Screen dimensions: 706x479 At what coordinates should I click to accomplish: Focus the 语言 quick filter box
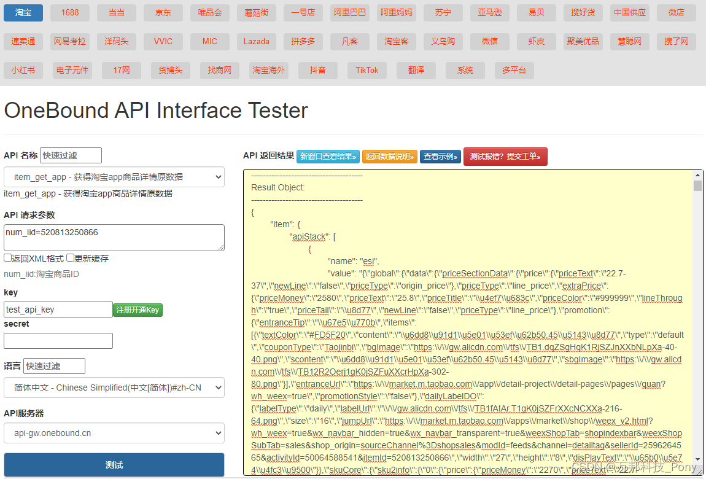pyautogui.click(x=54, y=366)
